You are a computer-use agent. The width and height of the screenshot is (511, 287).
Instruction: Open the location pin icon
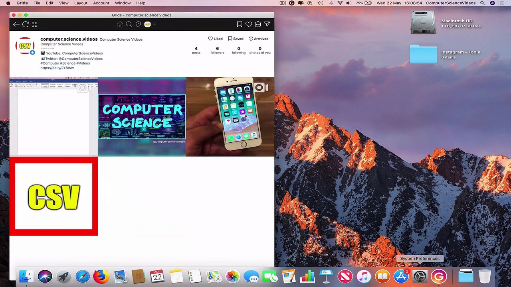click(138, 24)
